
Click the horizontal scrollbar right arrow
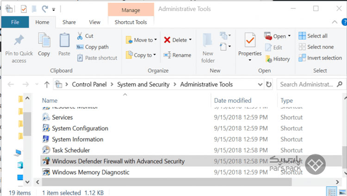click(337, 182)
